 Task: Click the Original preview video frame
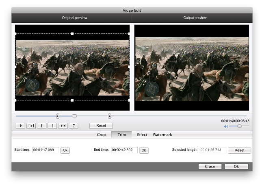(x=72, y=68)
